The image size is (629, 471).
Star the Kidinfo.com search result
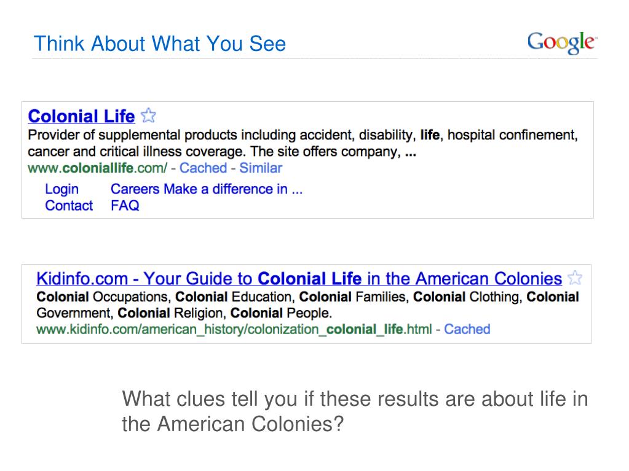575,278
